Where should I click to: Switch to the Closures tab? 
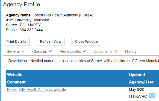[x=42, y=51]
